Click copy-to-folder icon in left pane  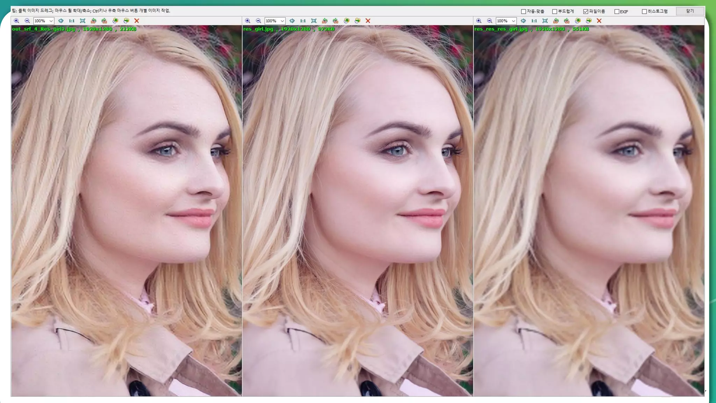[x=115, y=21]
